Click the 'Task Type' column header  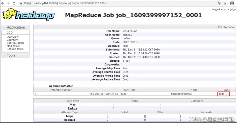click(73, 101)
